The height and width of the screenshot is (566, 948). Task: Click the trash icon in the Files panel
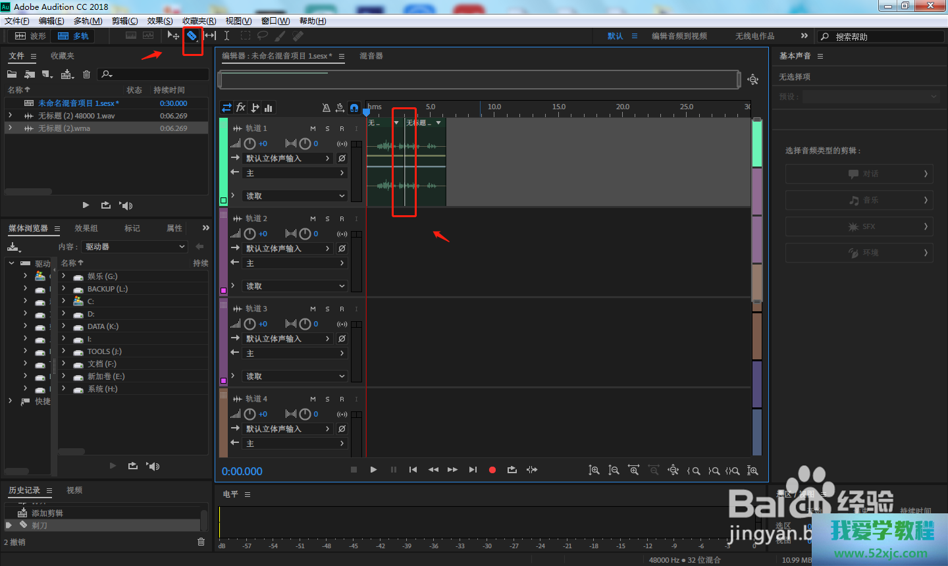(x=86, y=74)
